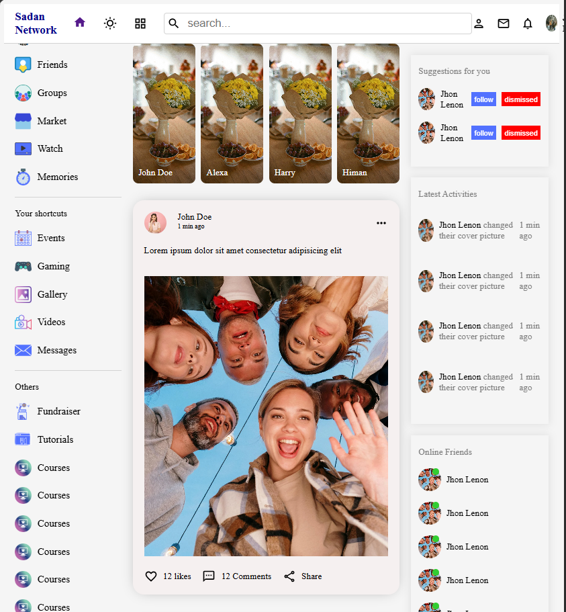View Alexa's story thumbnail
Viewport: 566px width, 612px height.
[232, 114]
